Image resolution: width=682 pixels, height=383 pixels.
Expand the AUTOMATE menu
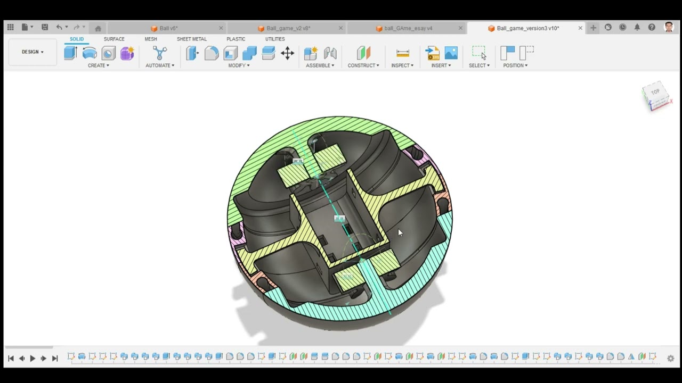click(160, 65)
